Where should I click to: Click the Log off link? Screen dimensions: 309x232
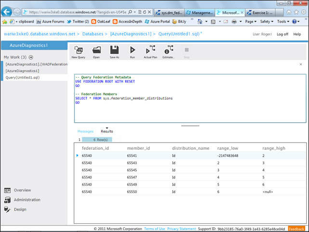[283, 34]
